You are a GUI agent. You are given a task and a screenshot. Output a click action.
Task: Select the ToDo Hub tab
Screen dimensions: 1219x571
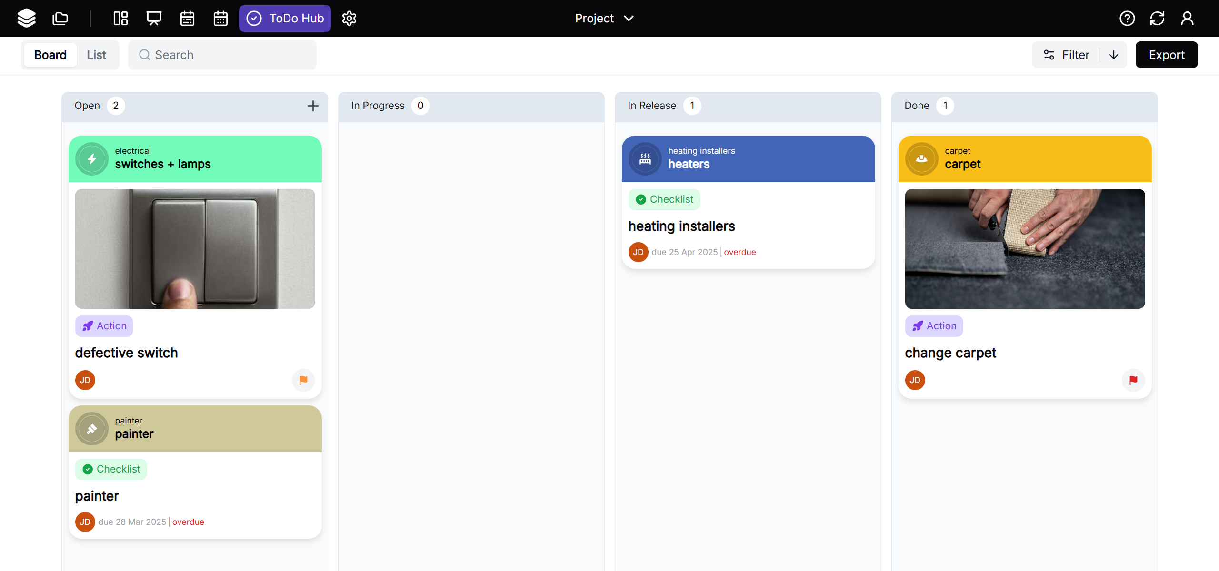285,18
